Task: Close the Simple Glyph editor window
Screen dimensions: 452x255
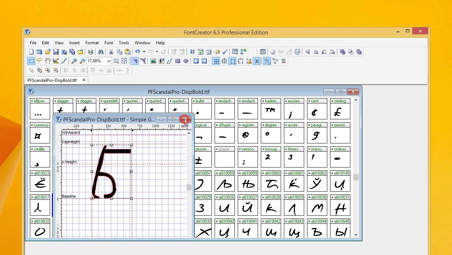Action: click(x=185, y=119)
